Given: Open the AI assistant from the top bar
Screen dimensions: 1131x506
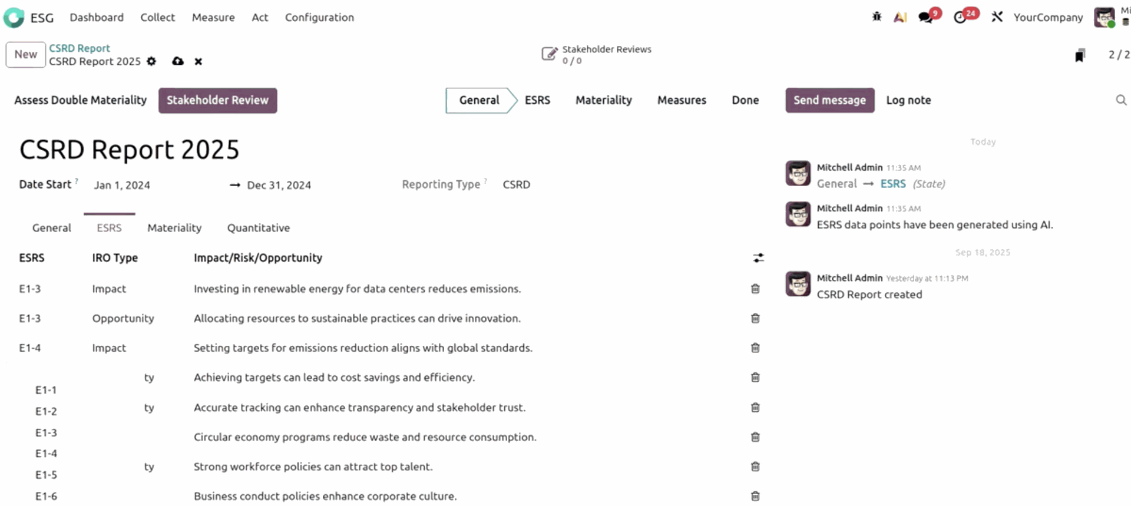Looking at the screenshot, I should [899, 17].
